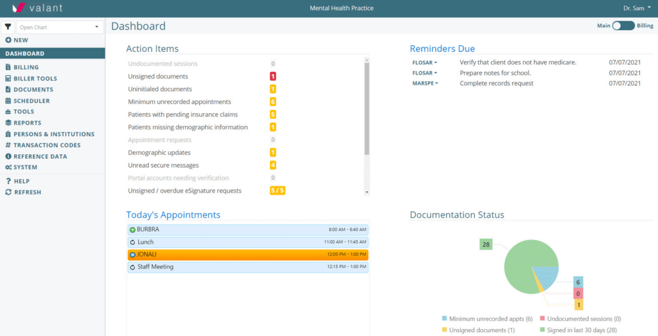Select the JONALI appointment row
Screen dimensions: 658x336
click(248, 254)
